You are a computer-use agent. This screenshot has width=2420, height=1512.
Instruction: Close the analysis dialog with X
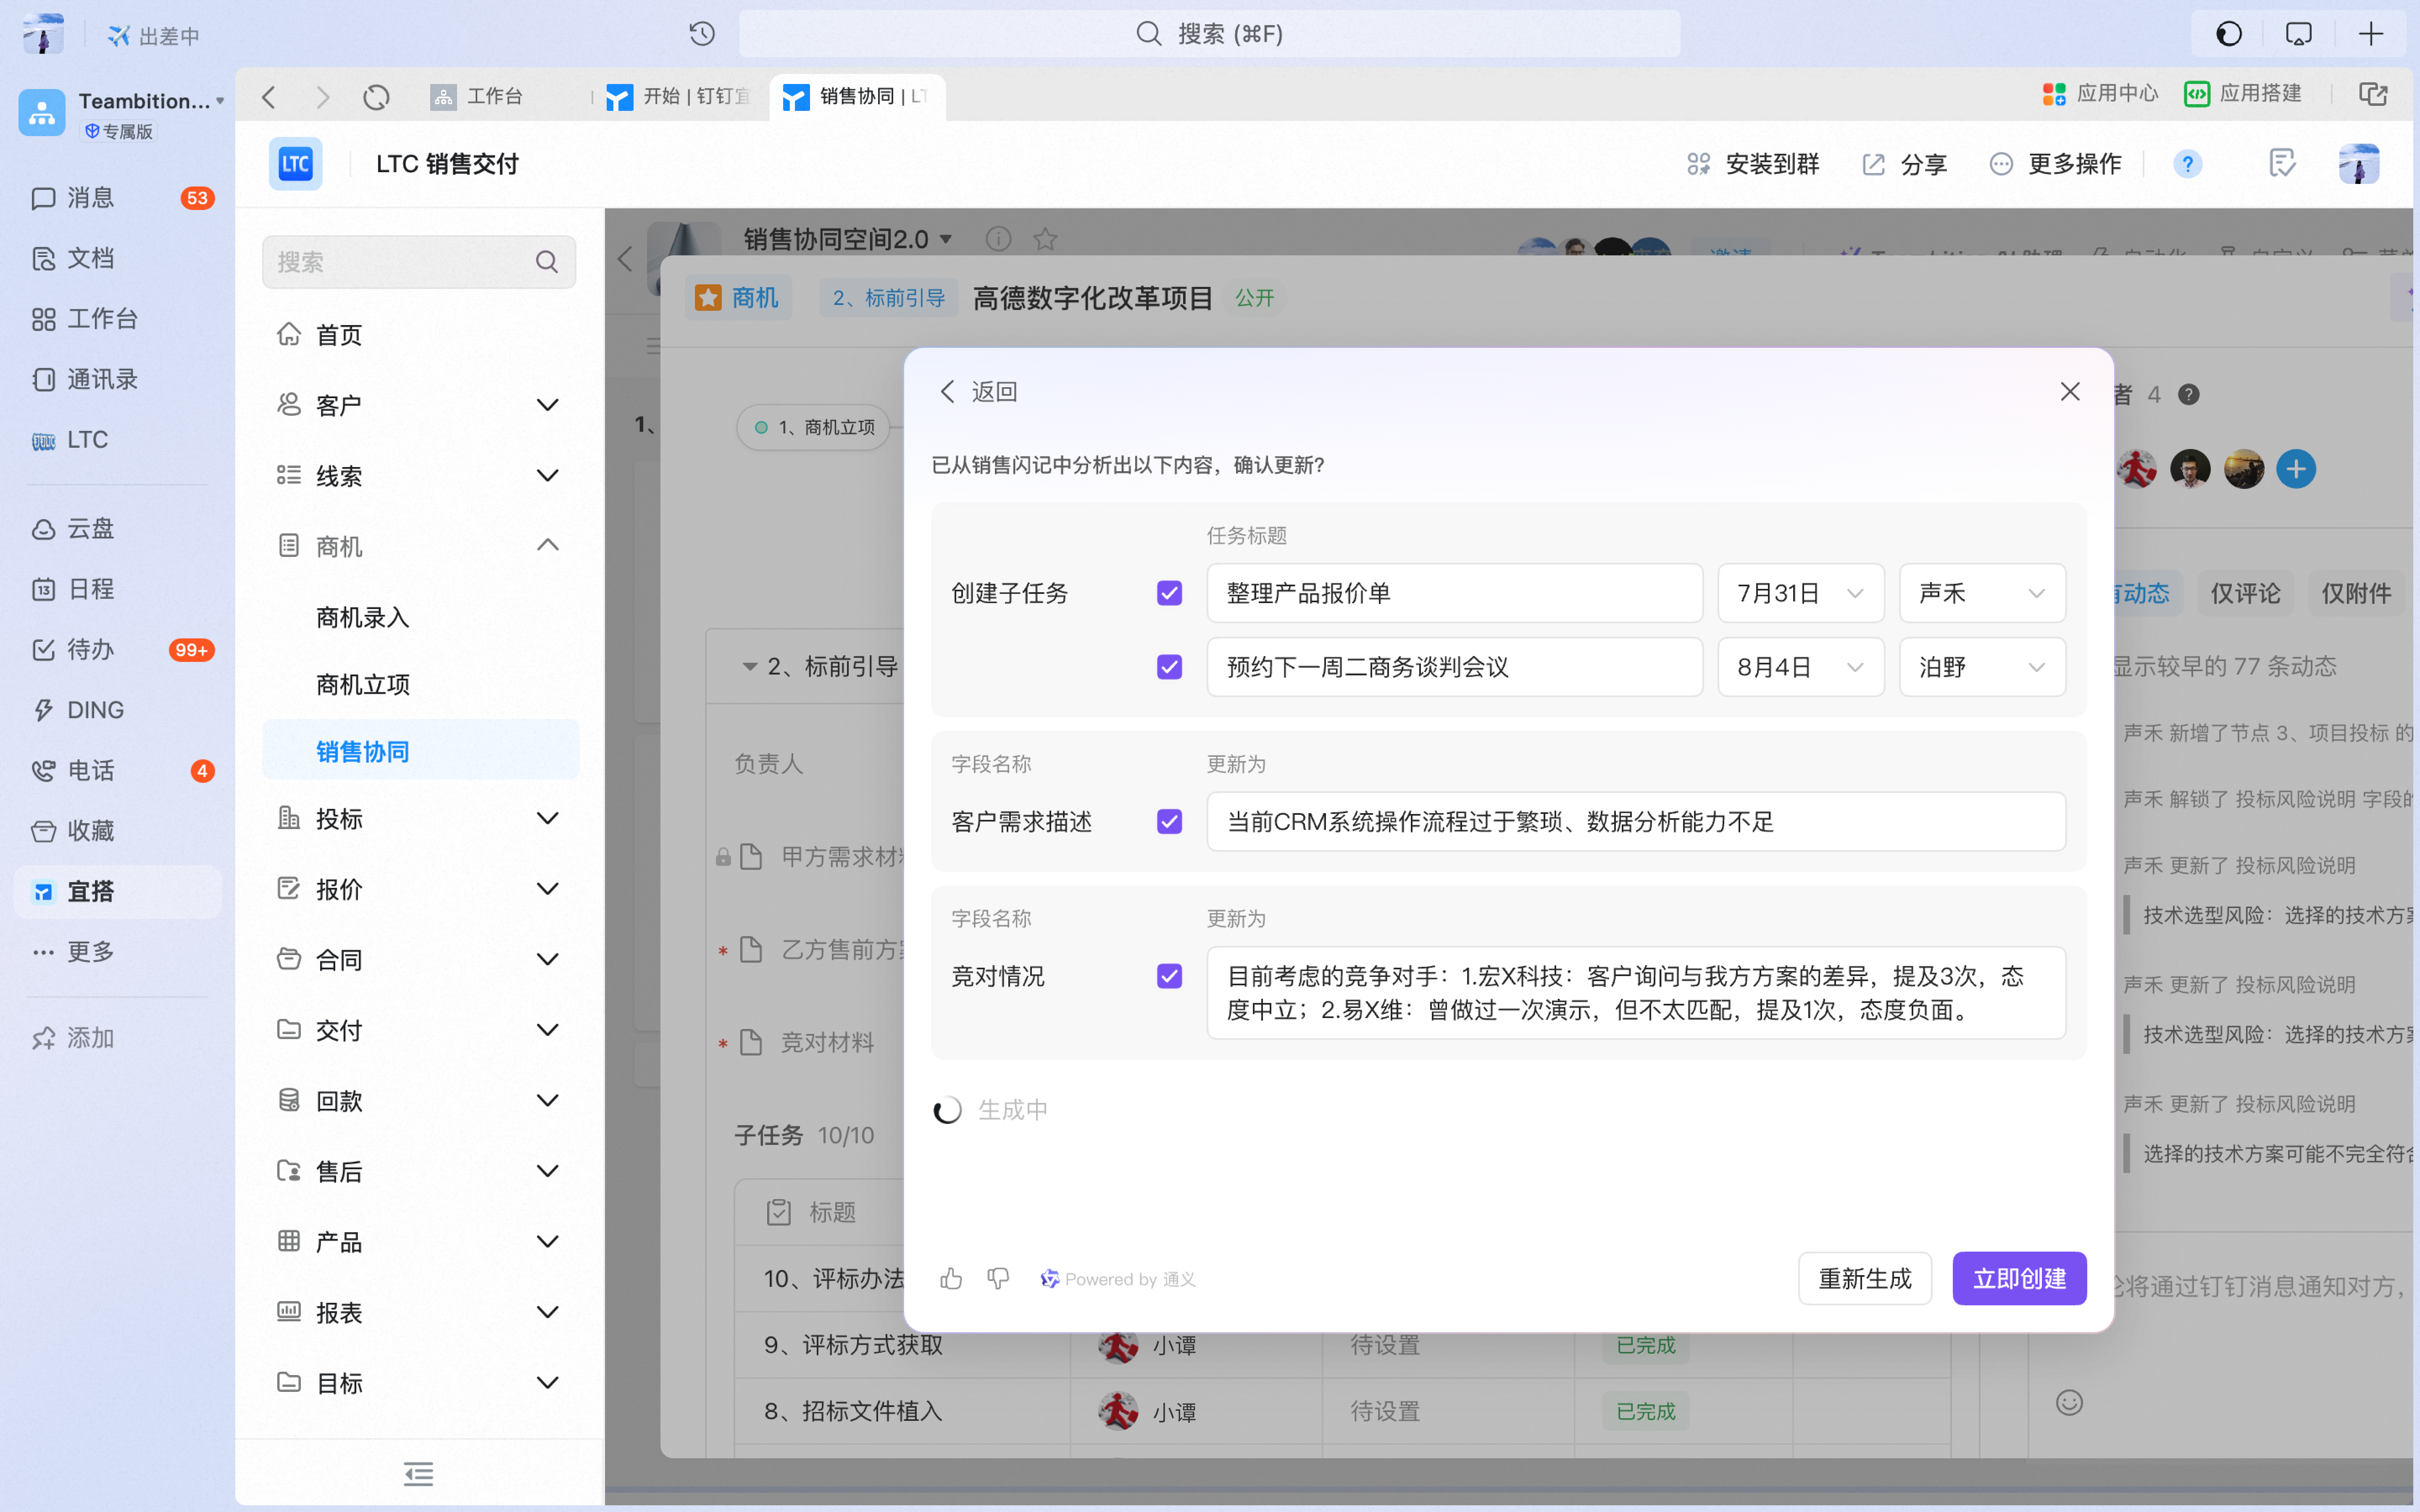coord(2070,391)
